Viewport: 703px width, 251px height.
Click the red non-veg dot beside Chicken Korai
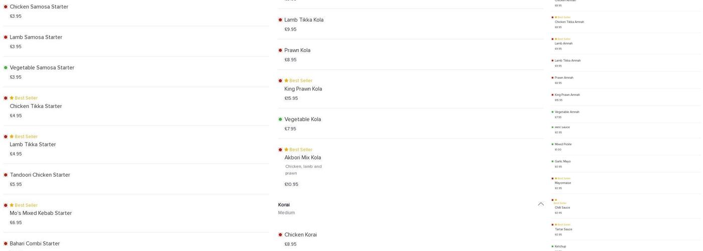pyautogui.click(x=280, y=235)
